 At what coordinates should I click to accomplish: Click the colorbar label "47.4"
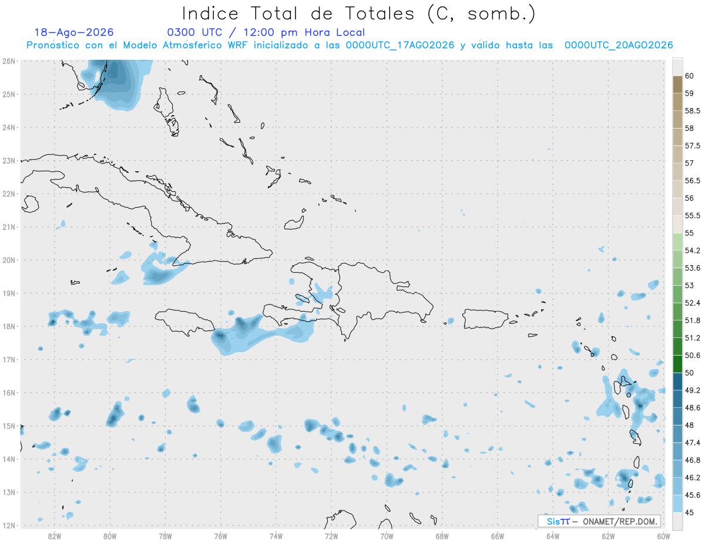click(693, 442)
